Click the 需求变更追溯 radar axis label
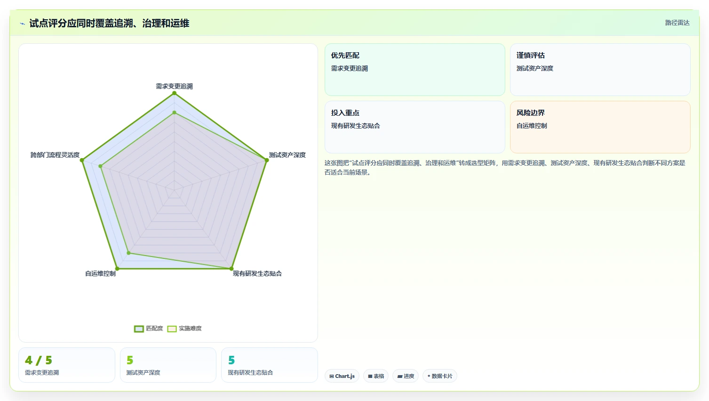709x401 pixels. point(175,86)
